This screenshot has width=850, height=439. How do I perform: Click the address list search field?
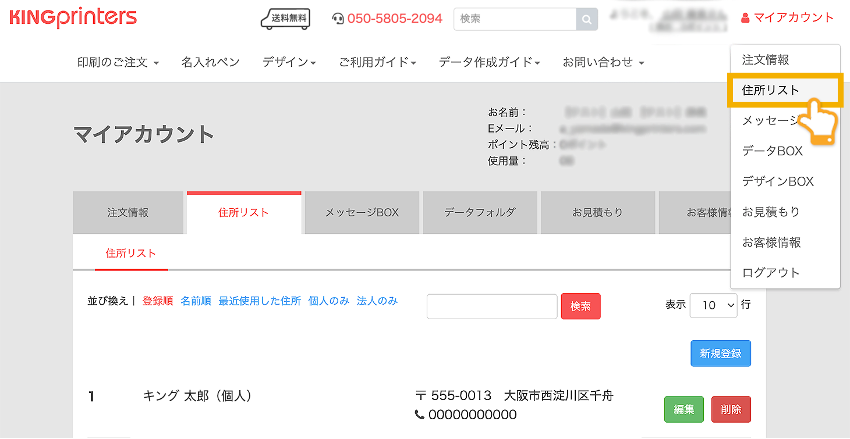pos(492,306)
